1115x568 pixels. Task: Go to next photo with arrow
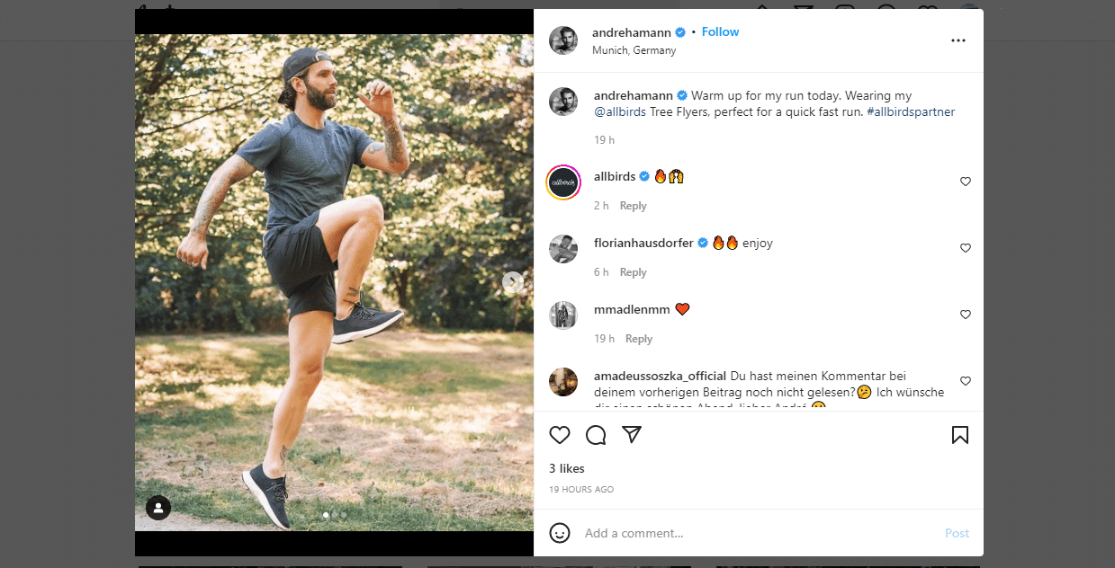(512, 282)
